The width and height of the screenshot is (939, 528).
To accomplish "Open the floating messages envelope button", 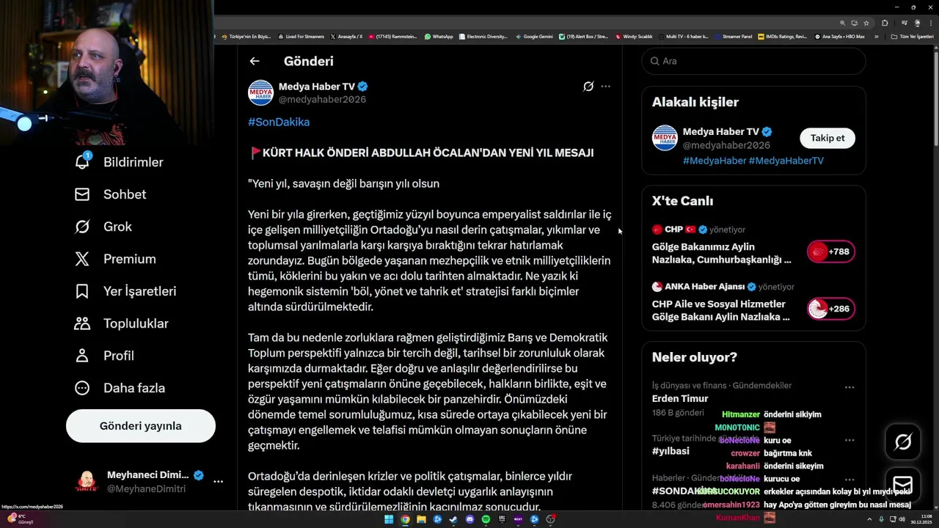I will coord(903,485).
